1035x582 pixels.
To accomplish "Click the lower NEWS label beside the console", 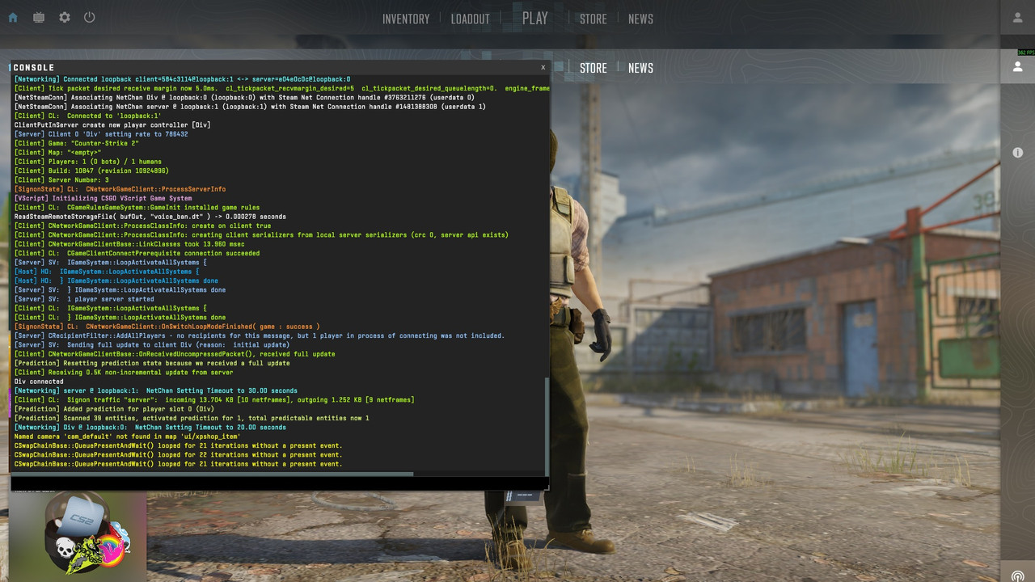I will (640, 68).
